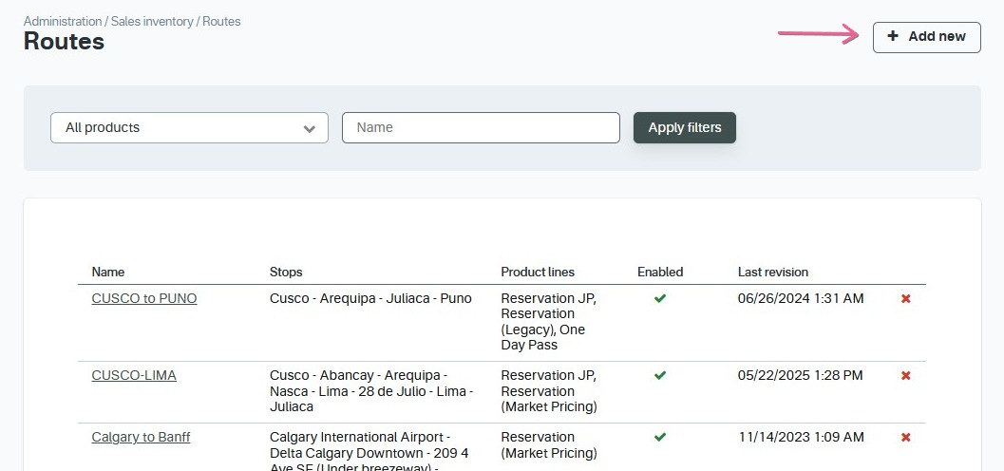Delete the CUSCO-LIMA route

click(x=905, y=376)
